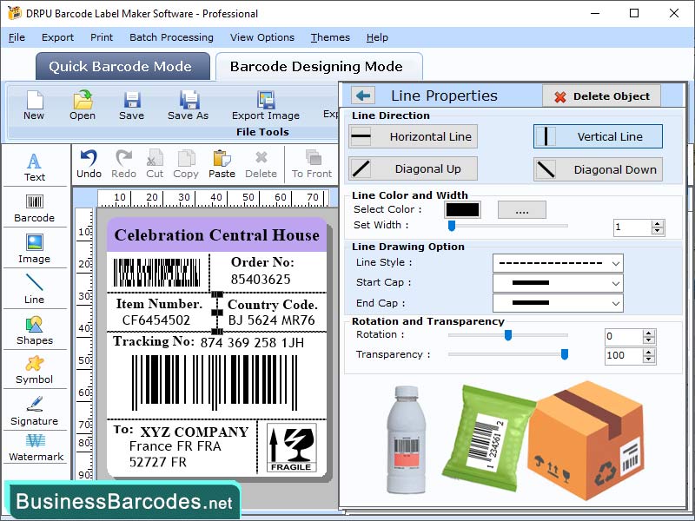Switch line direction to Diagonal Down
The height and width of the screenshot is (521, 695).
(597, 169)
